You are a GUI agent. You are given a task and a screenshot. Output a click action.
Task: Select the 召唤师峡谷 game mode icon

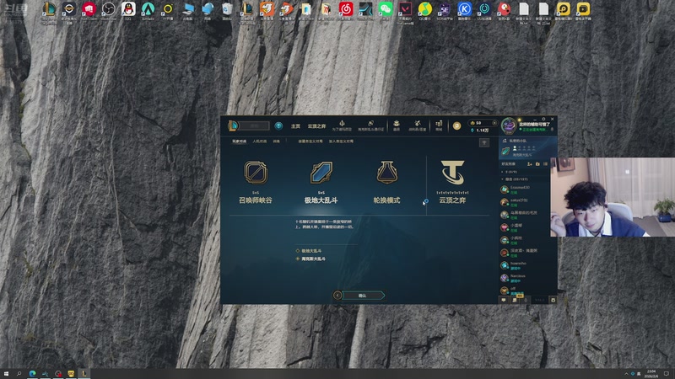pos(256,173)
